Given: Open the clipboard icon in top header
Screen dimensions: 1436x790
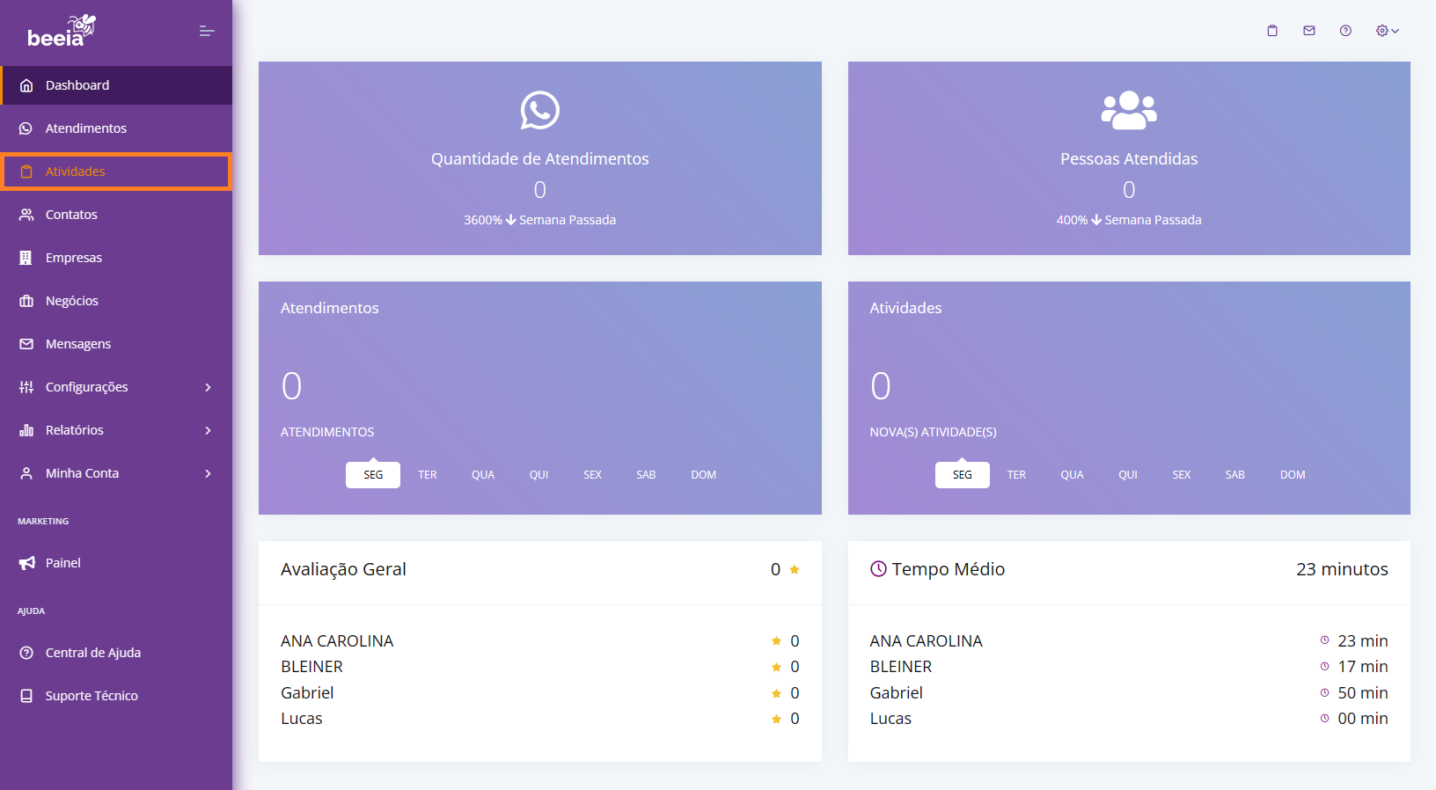Looking at the screenshot, I should [1272, 31].
